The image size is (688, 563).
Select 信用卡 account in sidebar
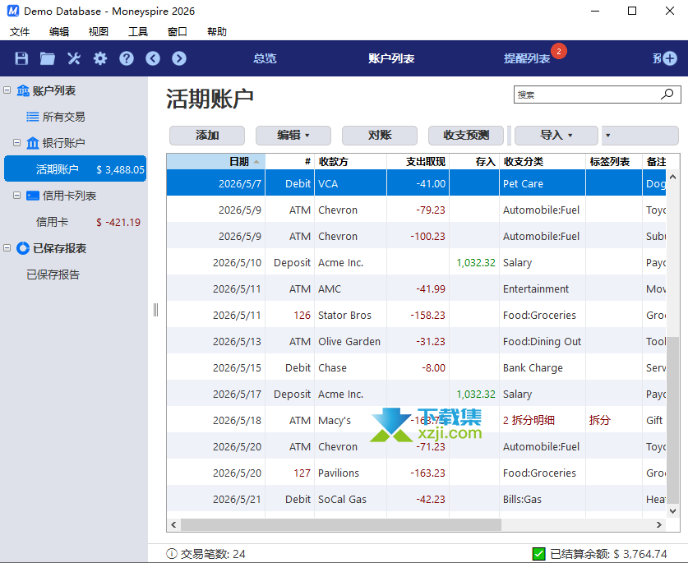(75, 222)
